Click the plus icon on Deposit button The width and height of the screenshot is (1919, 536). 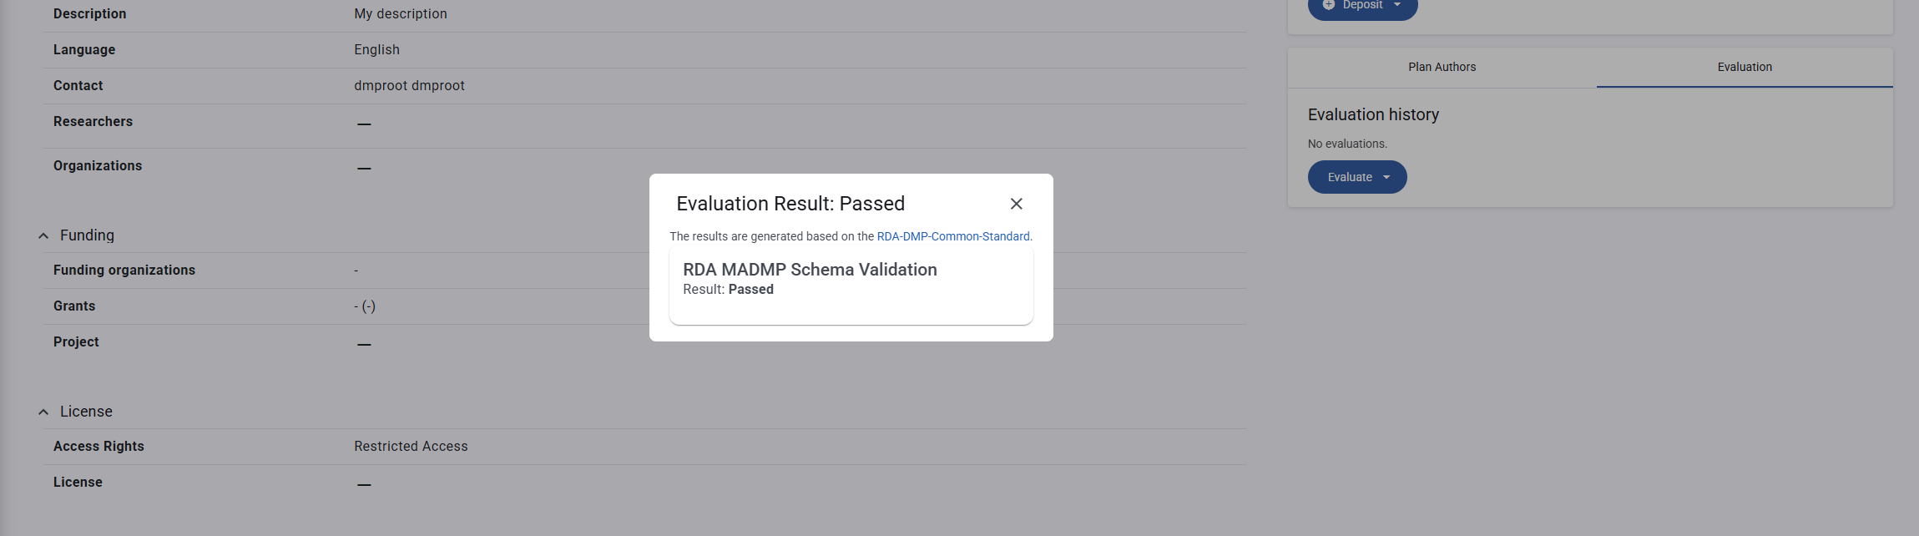1329,5
